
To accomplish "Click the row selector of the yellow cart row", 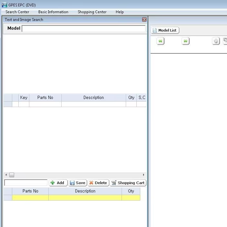I will coord(8,198).
